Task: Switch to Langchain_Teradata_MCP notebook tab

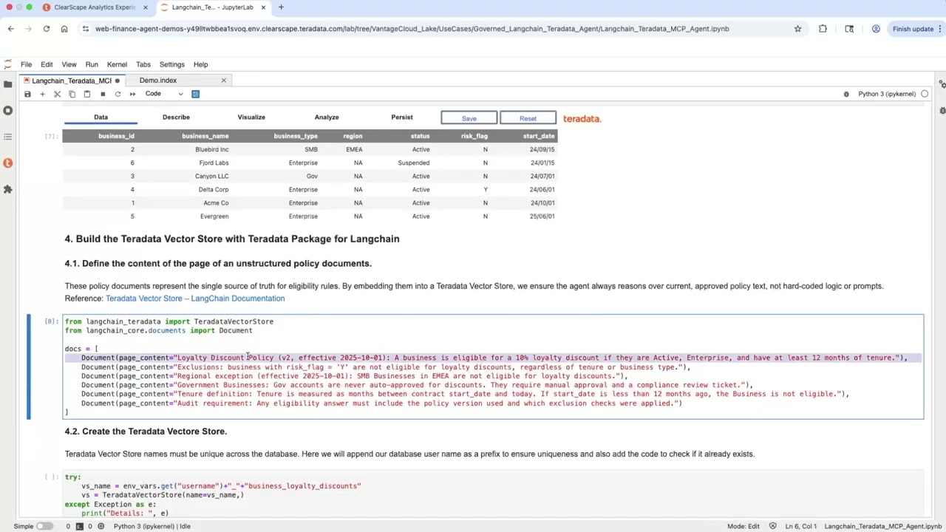Action: click(x=72, y=81)
